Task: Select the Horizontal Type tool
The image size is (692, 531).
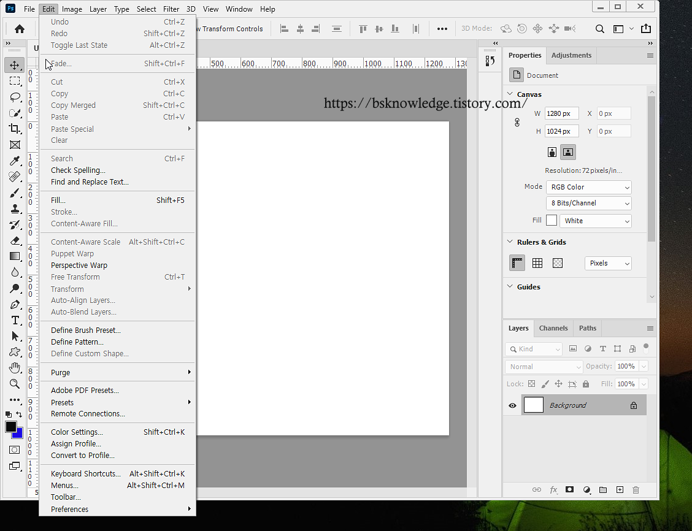Action: click(15, 320)
